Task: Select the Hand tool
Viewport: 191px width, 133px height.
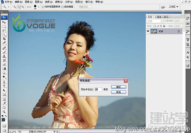Action: click(x=4, y=108)
